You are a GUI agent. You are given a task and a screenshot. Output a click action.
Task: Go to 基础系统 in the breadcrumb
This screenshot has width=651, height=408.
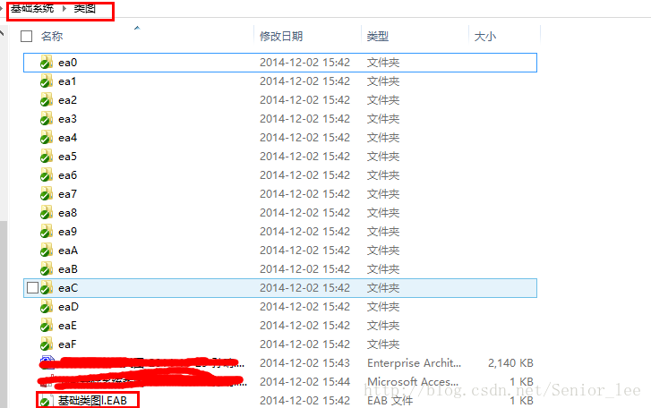[32, 8]
